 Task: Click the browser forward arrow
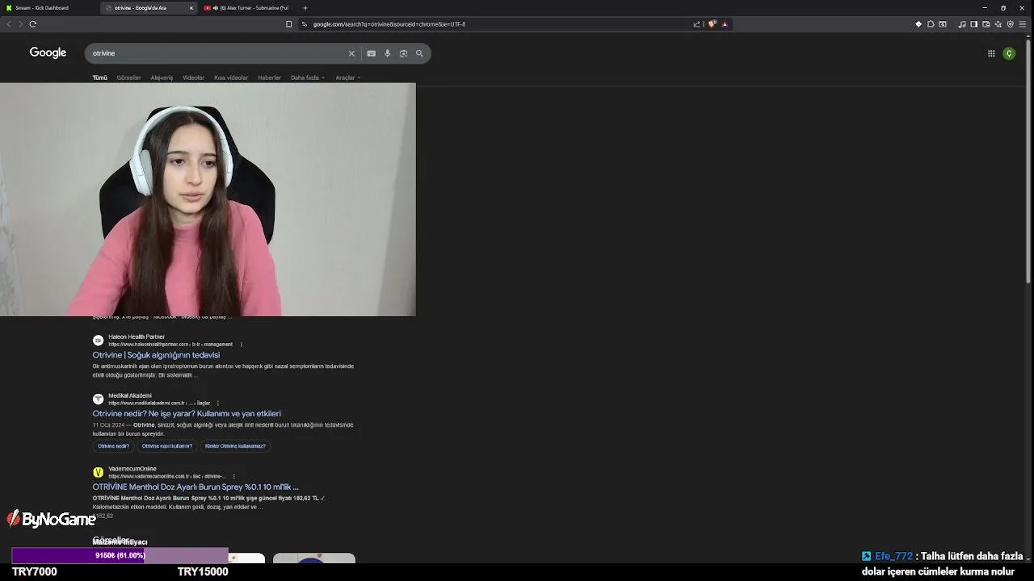20,24
